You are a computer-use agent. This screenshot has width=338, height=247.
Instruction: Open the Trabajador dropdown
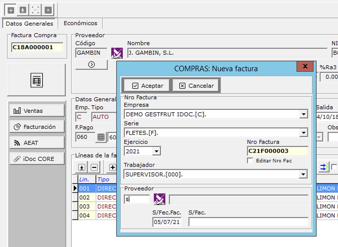(303, 174)
